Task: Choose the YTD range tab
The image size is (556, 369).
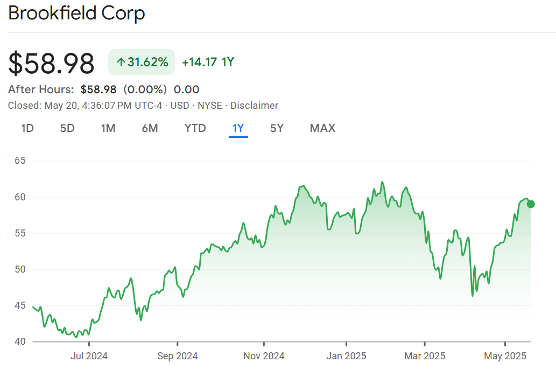Action: [x=195, y=128]
